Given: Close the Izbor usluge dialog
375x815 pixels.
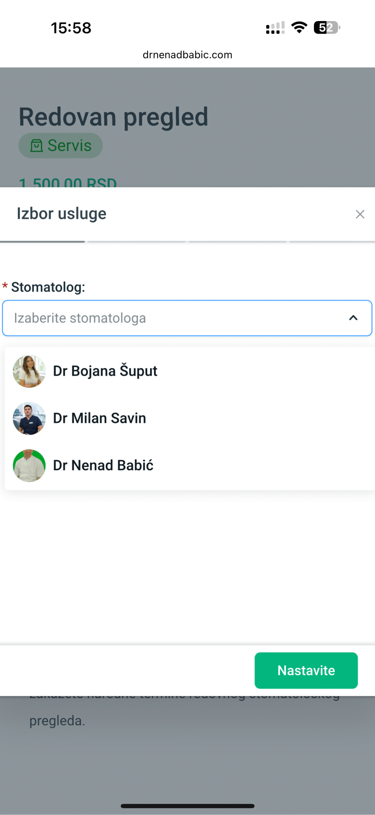Looking at the screenshot, I should point(360,214).
